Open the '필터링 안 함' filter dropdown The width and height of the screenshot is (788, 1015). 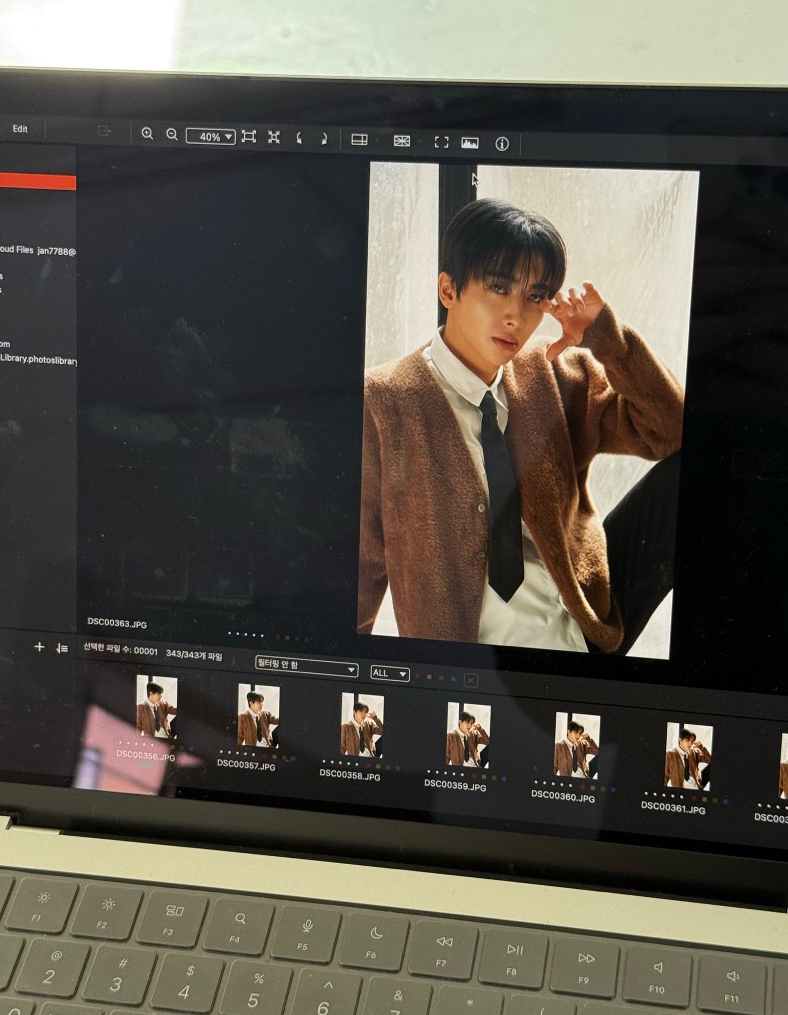[306, 667]
